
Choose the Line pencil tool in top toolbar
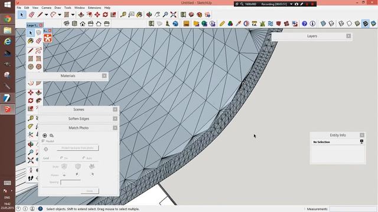(40, 15)
